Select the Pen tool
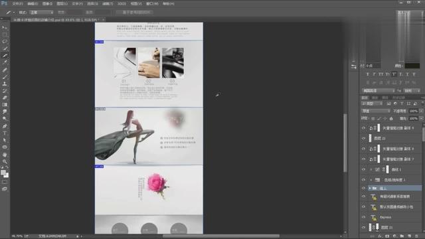Viewport: 425px width, 239px height. (x=5, y=126)
